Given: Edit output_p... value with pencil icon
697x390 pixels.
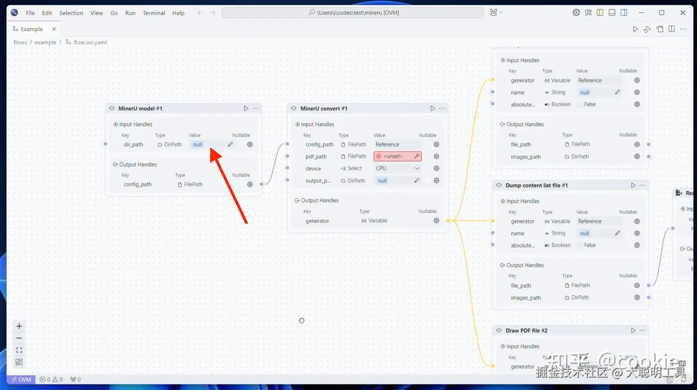Looking at the screenshot, I should 417,180.
